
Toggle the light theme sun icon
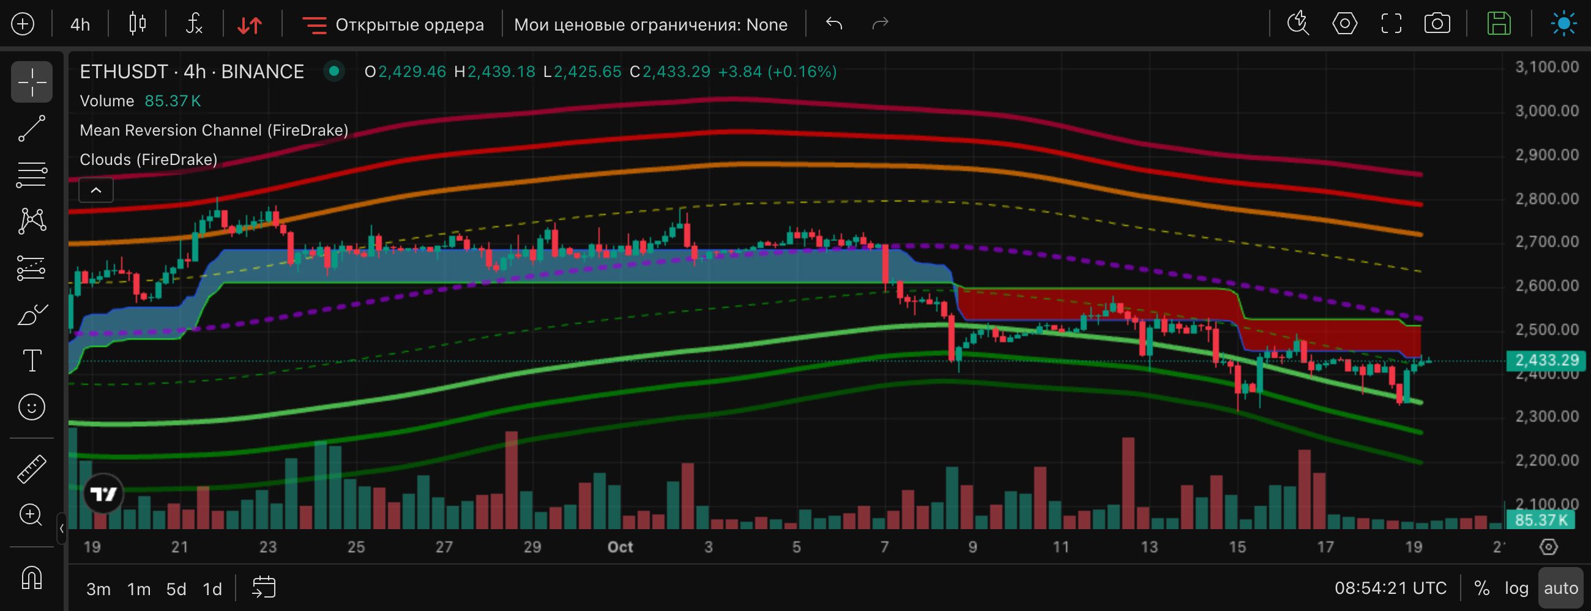point(1563,24)
